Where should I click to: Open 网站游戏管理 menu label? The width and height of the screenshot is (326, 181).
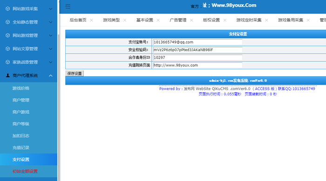coord(25,35)
